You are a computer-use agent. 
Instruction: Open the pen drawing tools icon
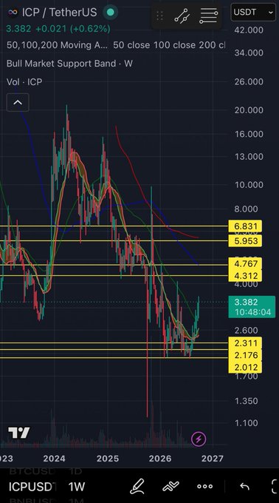click(137, 487)
